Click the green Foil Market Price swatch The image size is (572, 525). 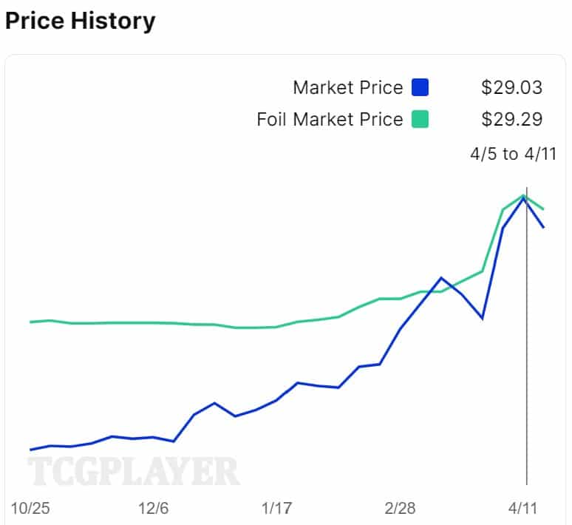421,119
